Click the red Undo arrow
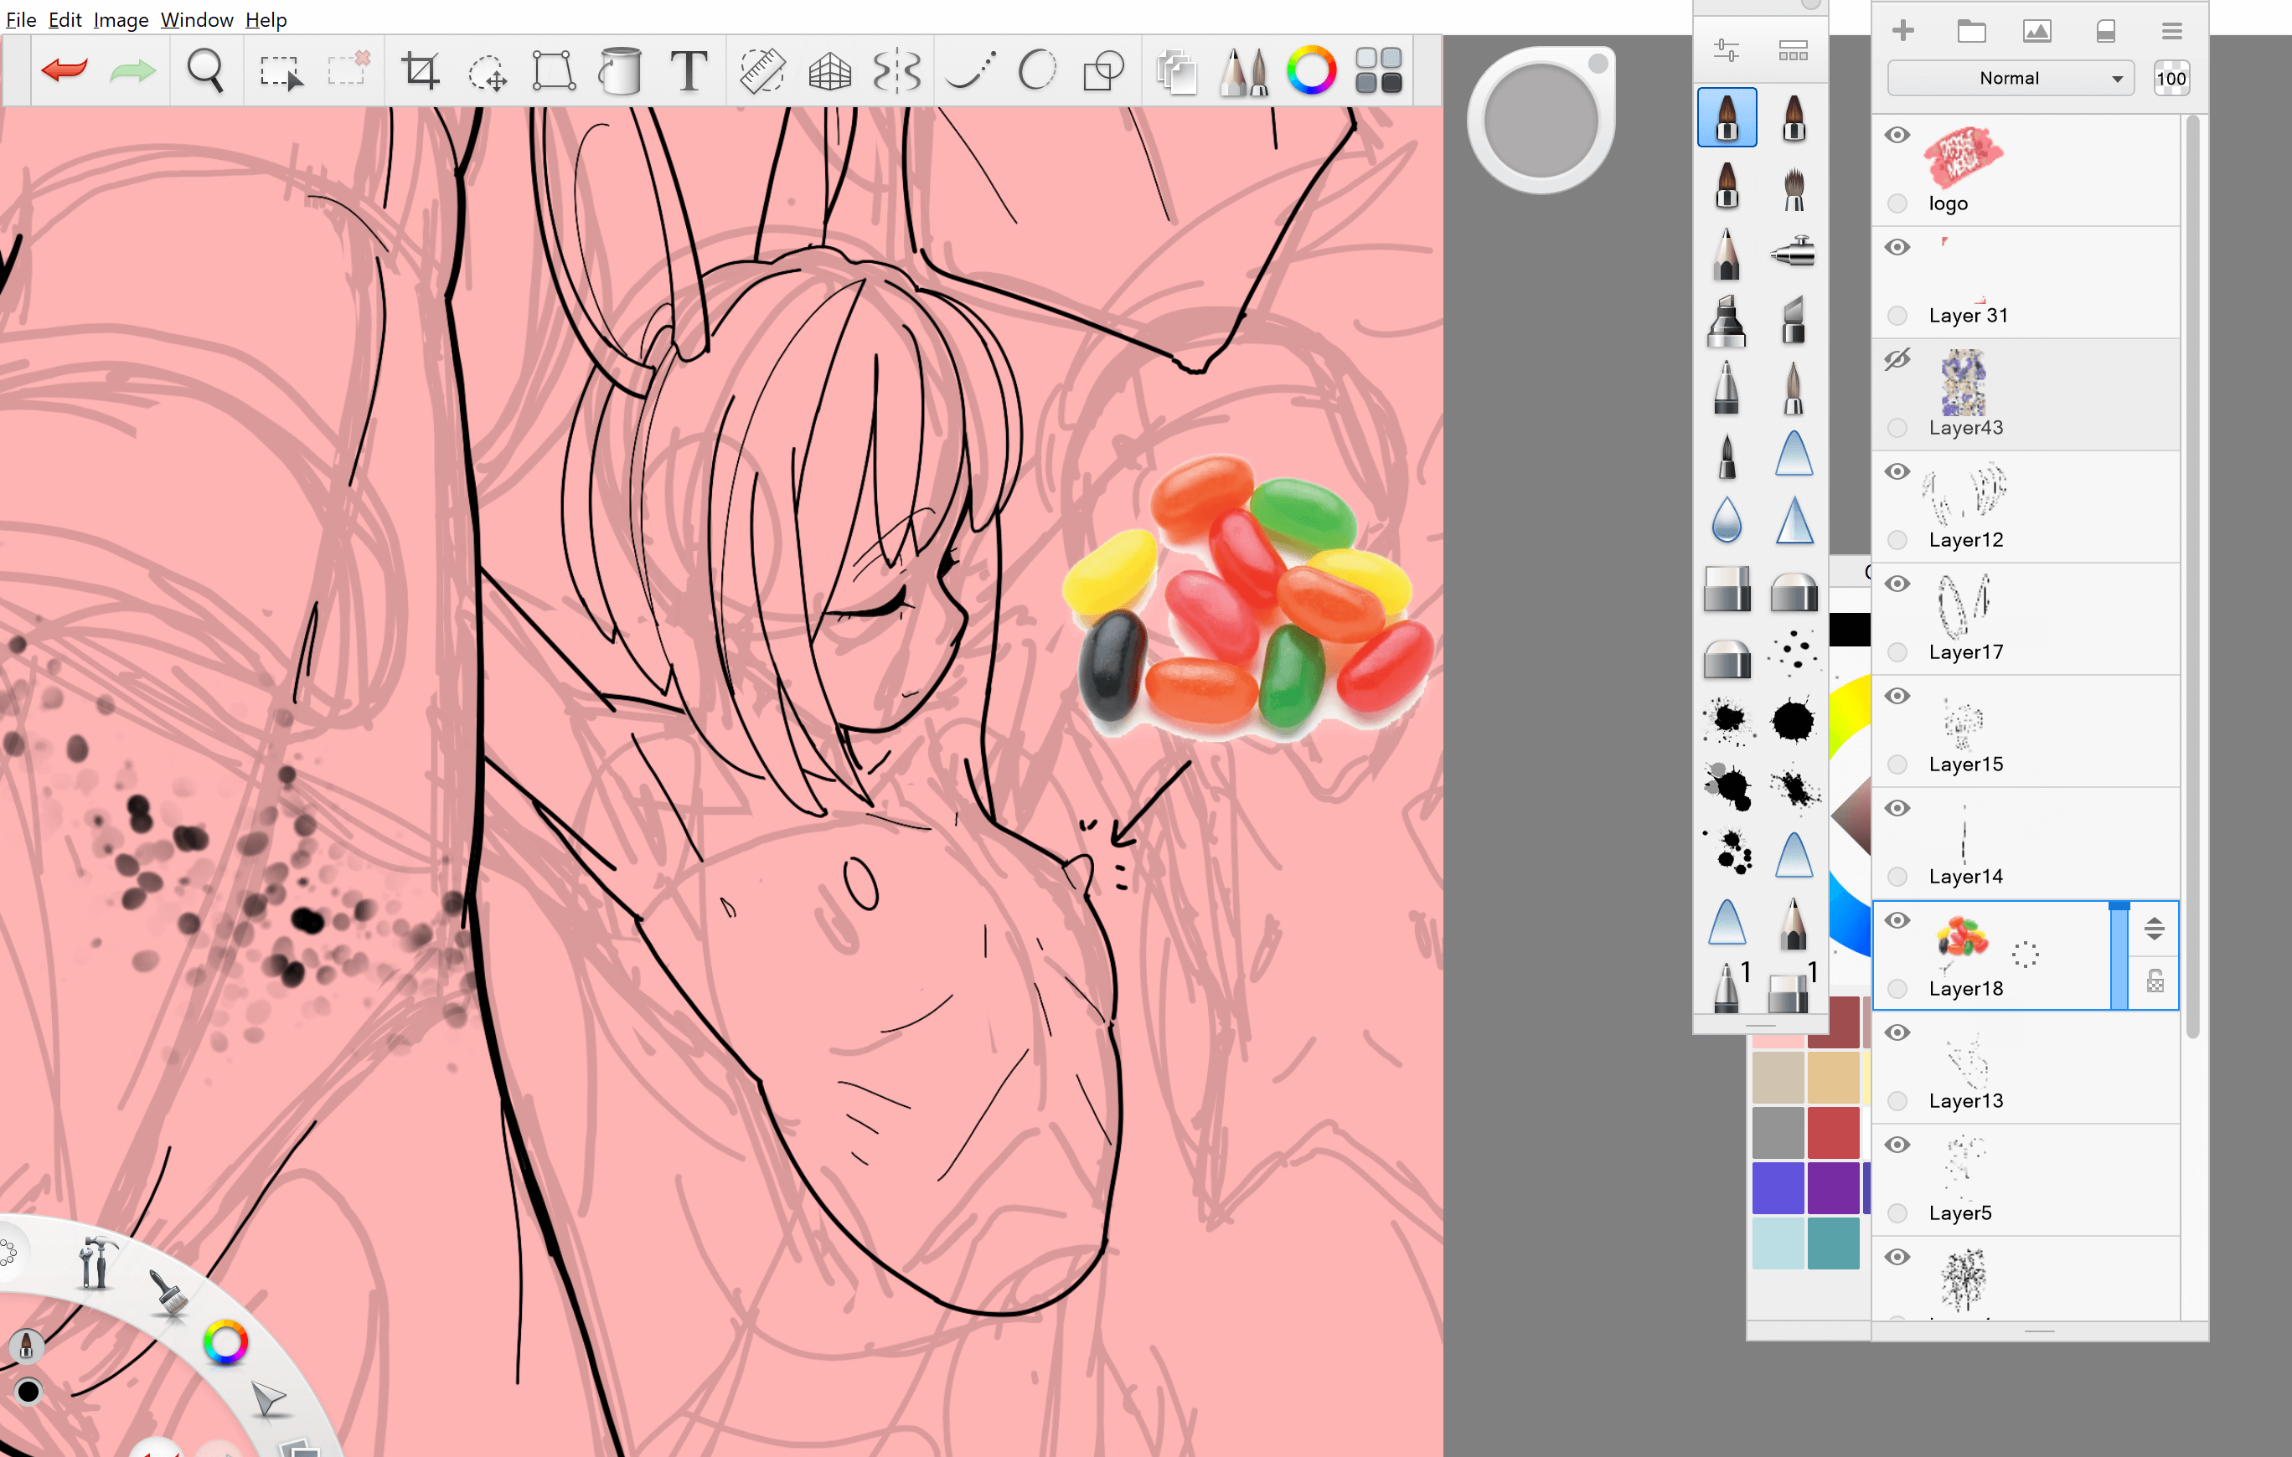 coord(64,70)
